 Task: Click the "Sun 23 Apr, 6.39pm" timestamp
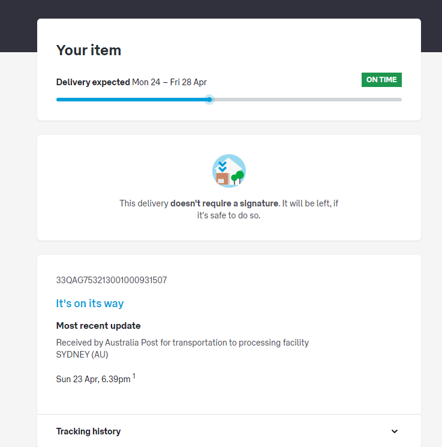[x=93, y=379]
